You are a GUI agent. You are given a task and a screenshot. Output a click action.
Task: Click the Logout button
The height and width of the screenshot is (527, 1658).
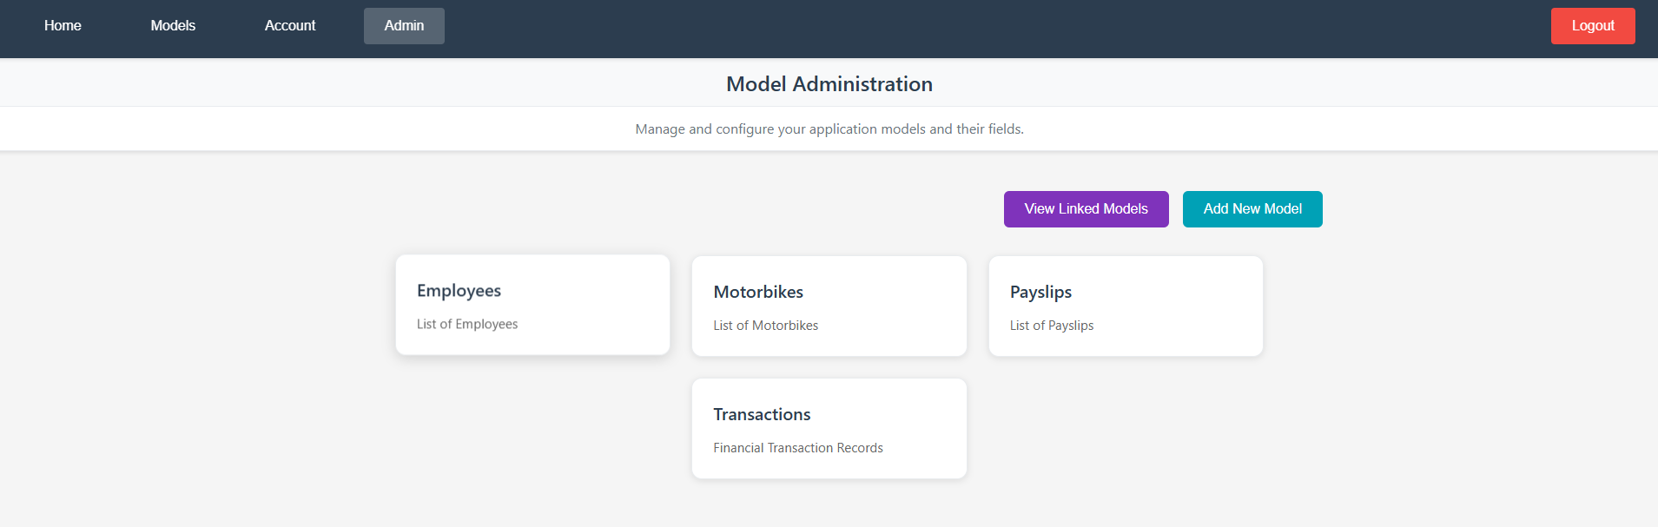pyautogui.click(x=1592, y=25)
